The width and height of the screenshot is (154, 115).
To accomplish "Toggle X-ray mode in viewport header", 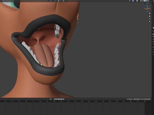I will click(x=141, y=1).
